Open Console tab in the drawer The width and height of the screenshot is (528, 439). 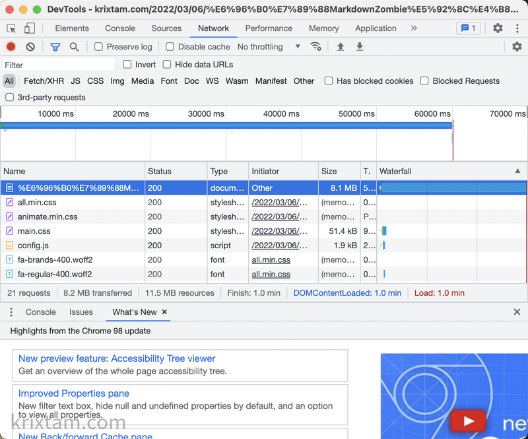click(x=41, y=312)
